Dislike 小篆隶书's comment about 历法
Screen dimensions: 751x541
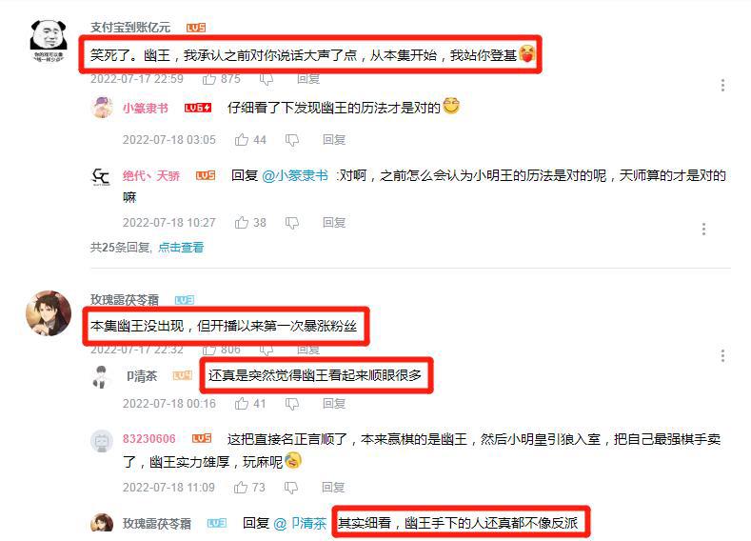point(292,140)
